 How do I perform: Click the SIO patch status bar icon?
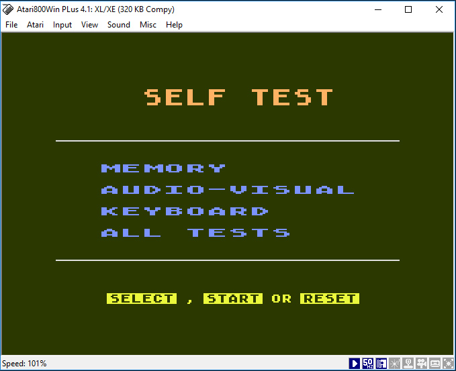[381, 364]
